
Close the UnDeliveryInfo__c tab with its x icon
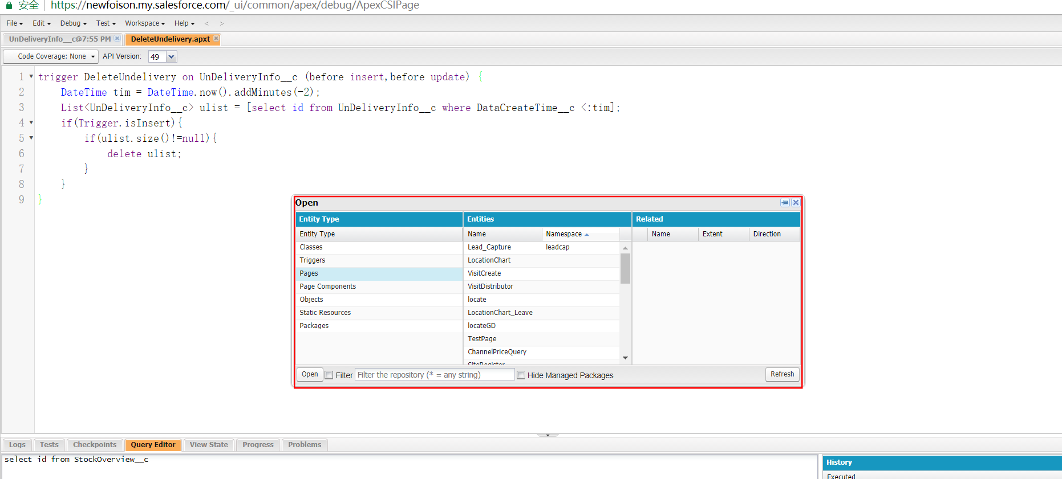tap(117, 39)
